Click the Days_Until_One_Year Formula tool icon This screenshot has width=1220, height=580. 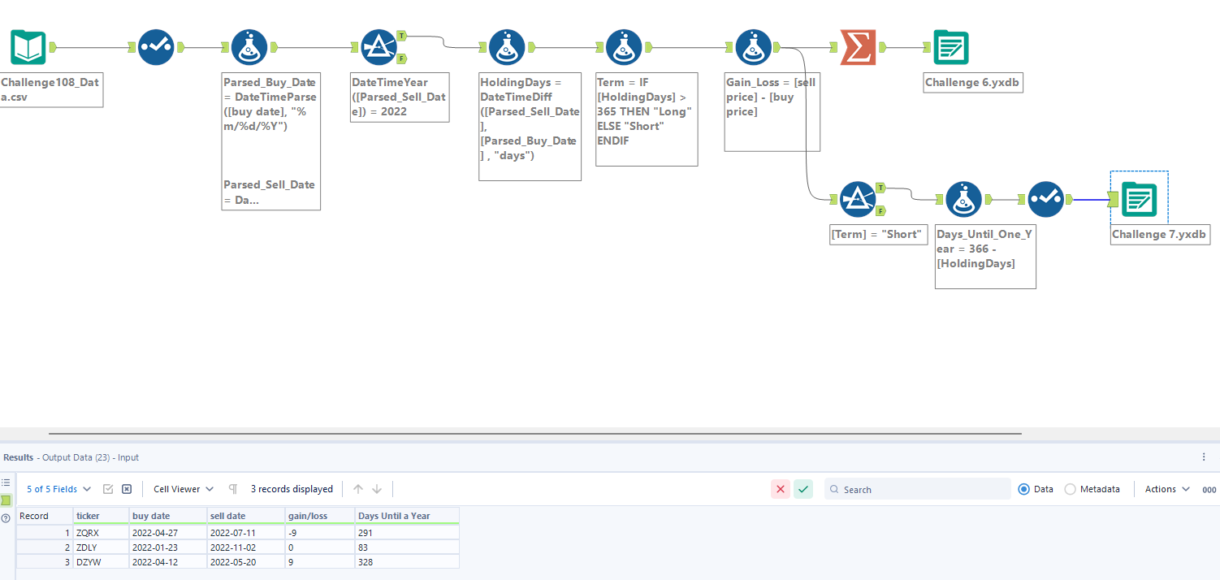tap(963, 199)
